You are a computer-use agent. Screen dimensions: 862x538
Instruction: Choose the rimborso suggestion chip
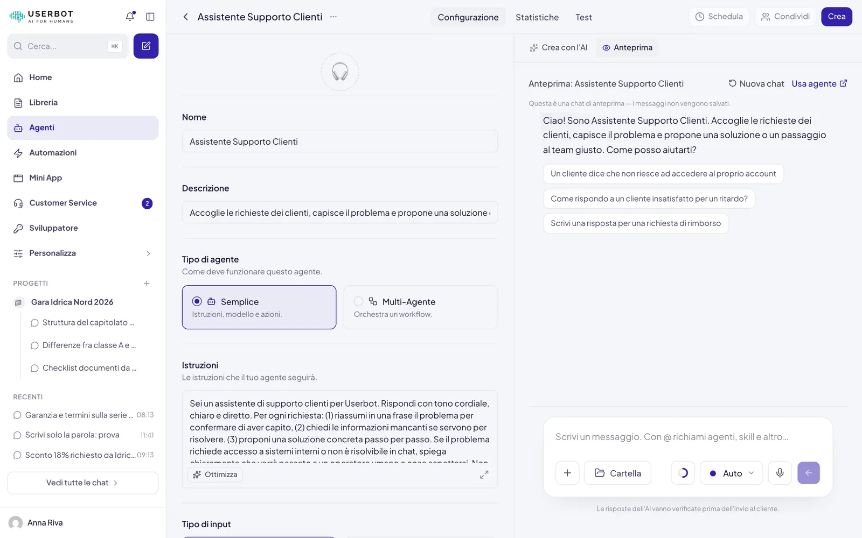click(636, 223)
